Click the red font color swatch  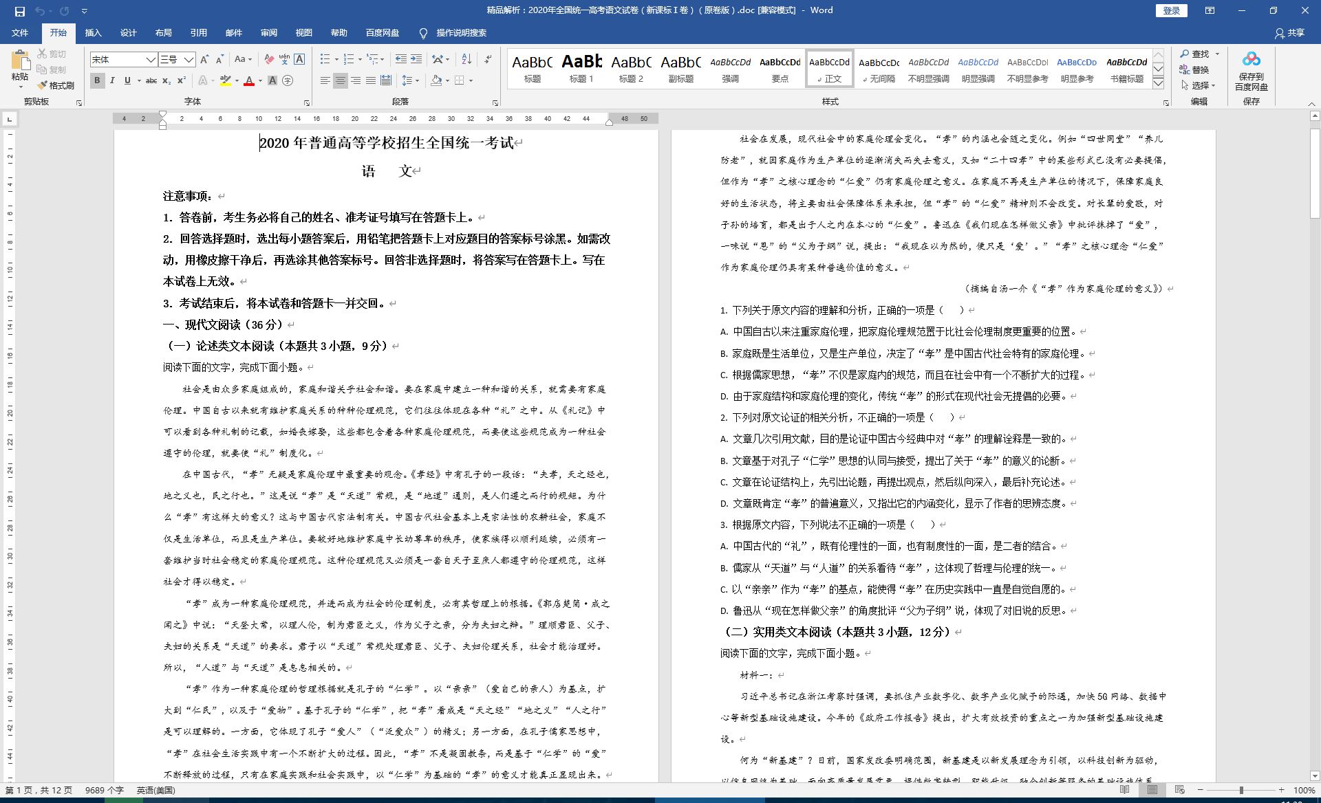pyautogui.click(x=249, y=81)
